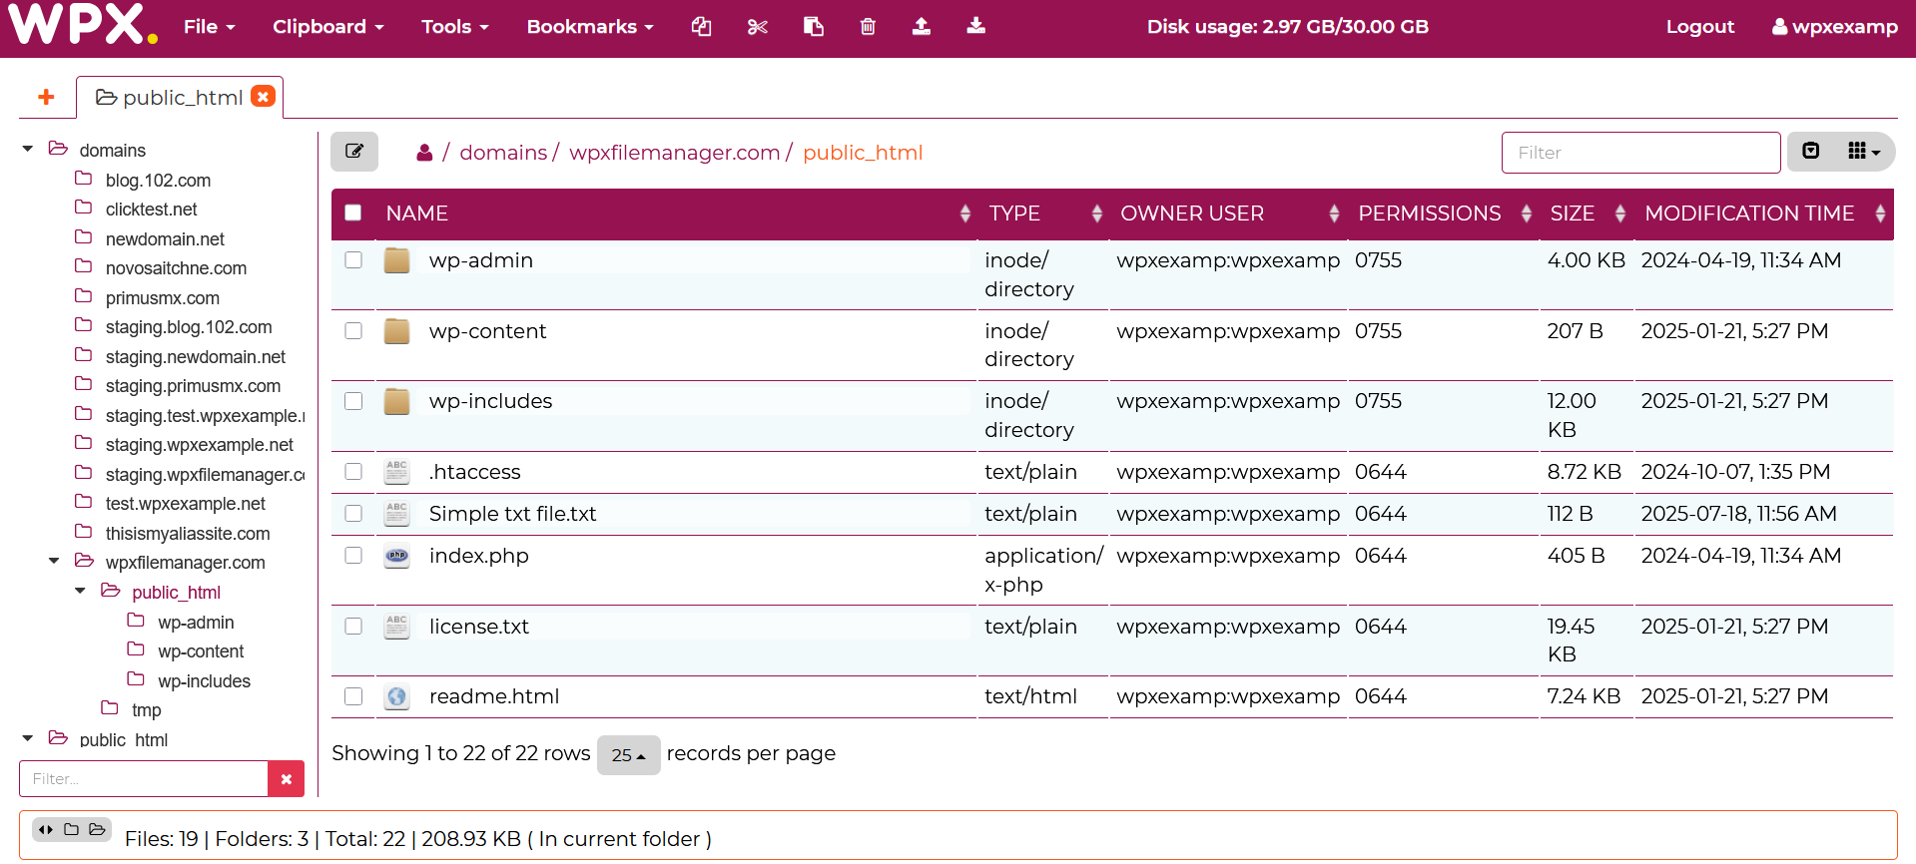Open the File menu
1916x864 pixels.
(210, 27)
